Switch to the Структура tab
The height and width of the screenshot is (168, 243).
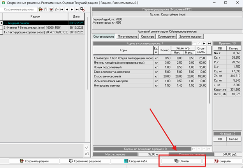[x=148, y=37]
